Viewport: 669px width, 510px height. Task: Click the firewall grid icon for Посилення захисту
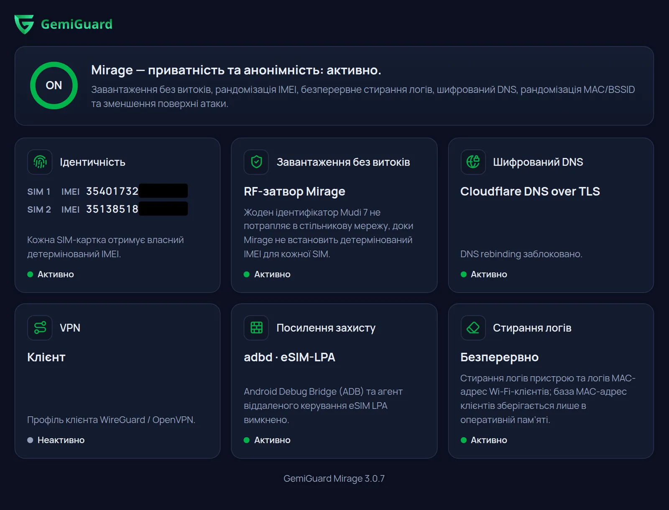(x=256, y=328)
